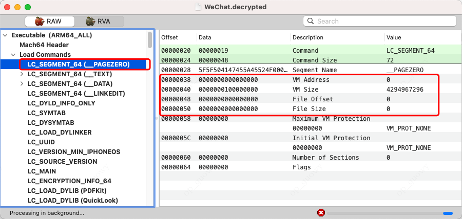Viewport: 462px width, 219px height.
Task: Click the RVA tab apple icon
Action: (90, 21)
